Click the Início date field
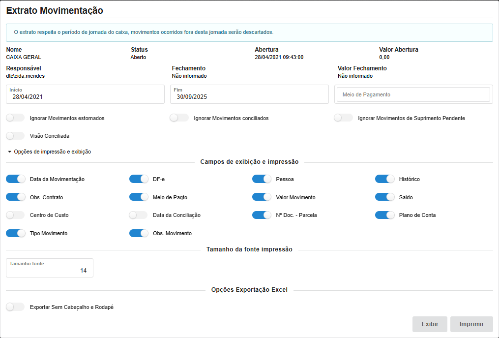 (85, 97)
